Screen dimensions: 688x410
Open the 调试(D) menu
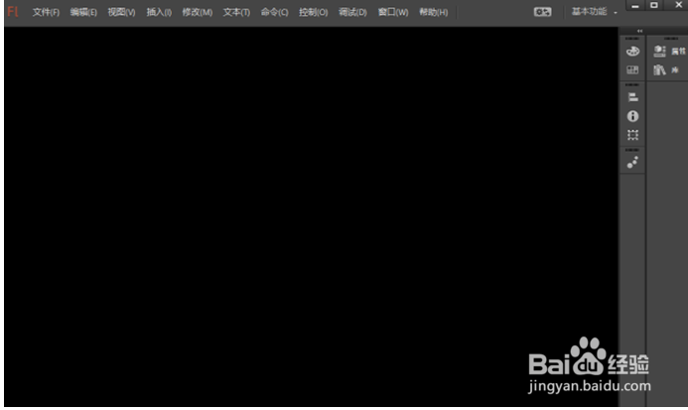(x=352, y=12)
